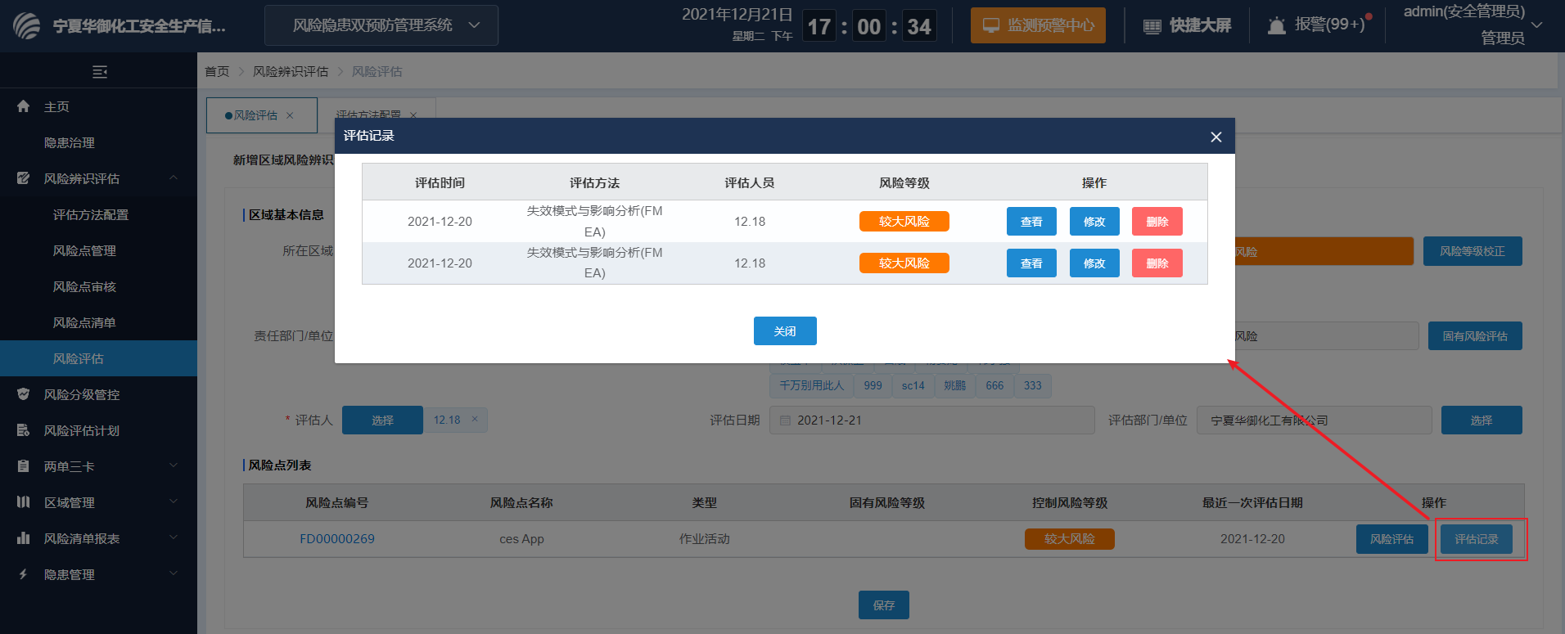Click the 评估日期 field showing 2021-12-21
Viewport: 1565px width, 634px height.
click(932, 420)
